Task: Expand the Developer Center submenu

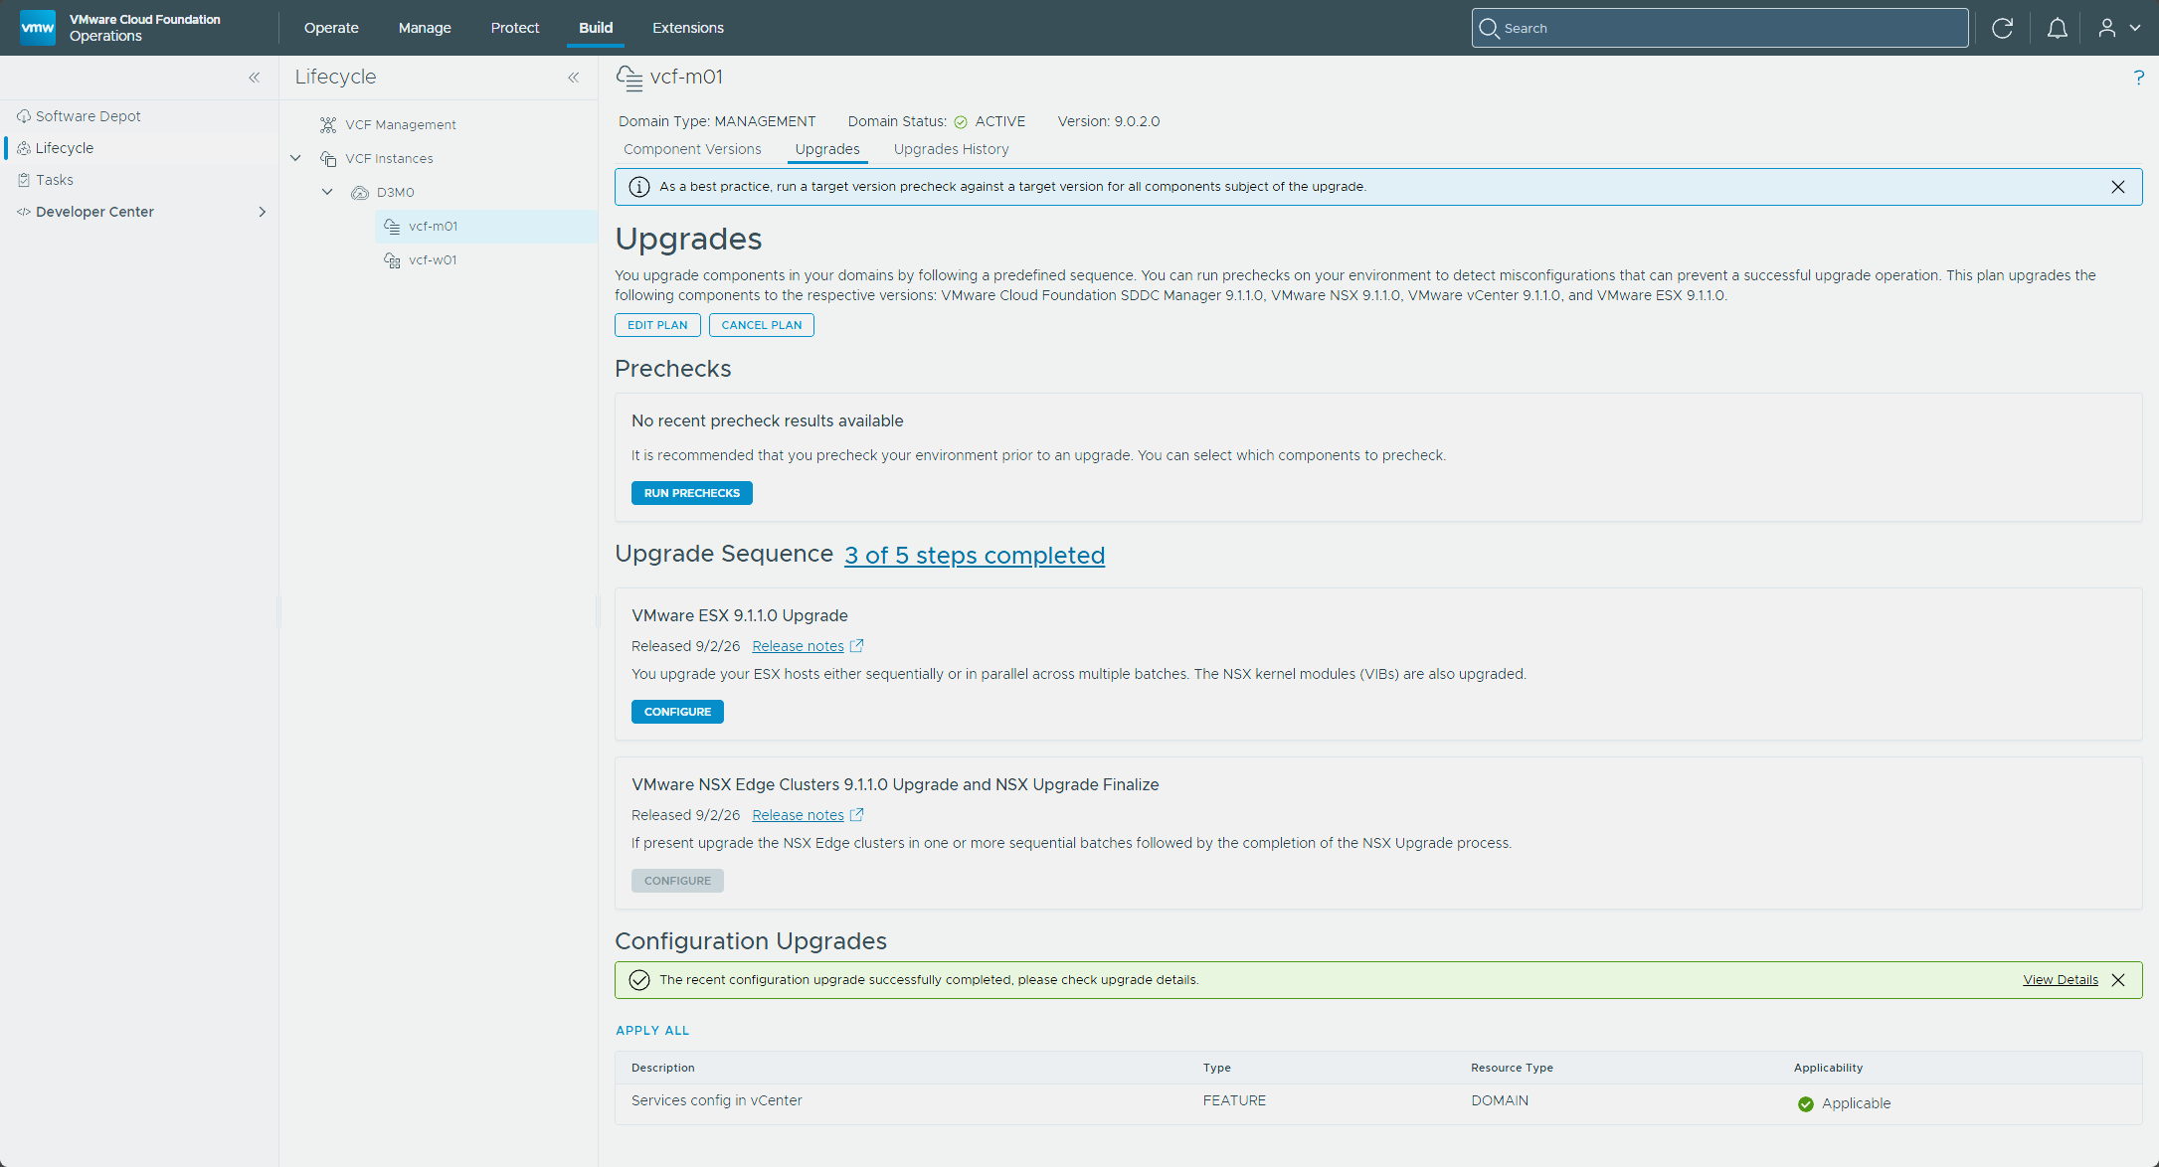Action: (263, 212)
